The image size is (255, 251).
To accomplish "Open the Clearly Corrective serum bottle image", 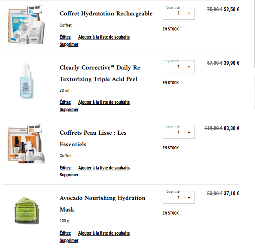I will pyautogui.click(x=26, y=81).
